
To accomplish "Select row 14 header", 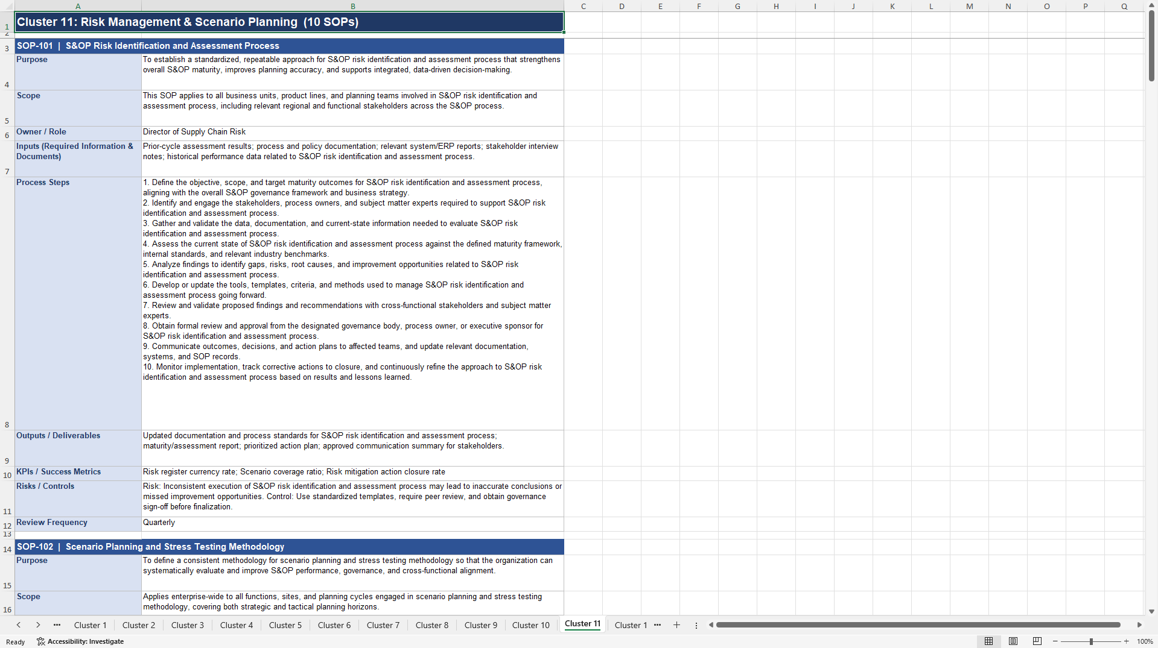I will 7,547.
